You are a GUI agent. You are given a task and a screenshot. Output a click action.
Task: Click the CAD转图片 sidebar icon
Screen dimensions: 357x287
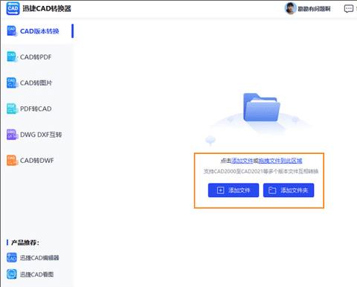tap(12, 83)
